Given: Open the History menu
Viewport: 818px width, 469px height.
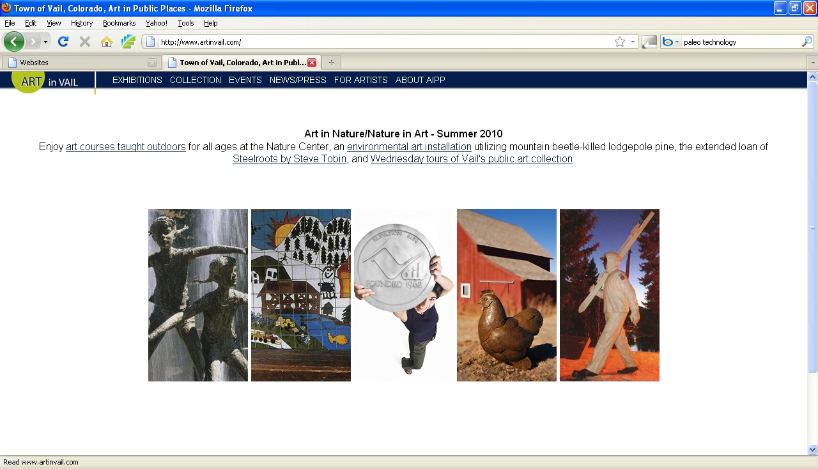Looking at the screenshot, I should 82,23.
